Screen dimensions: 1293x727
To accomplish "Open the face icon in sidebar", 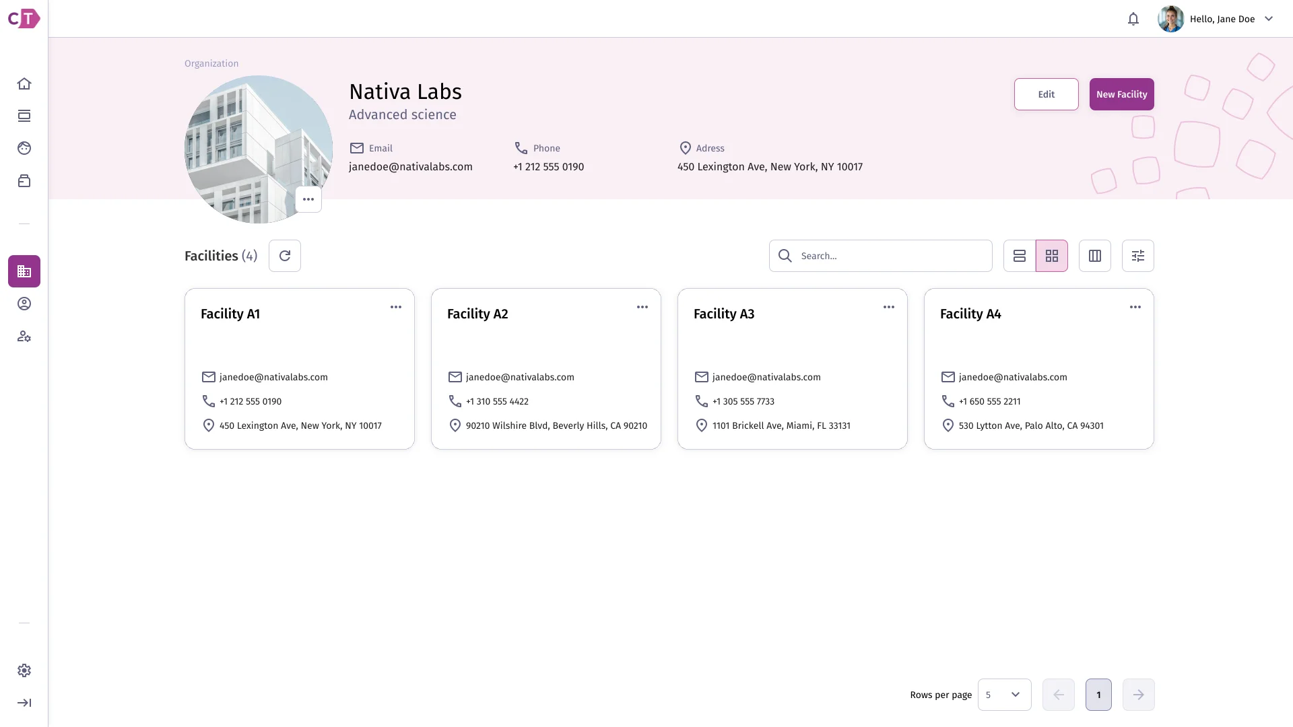I will [x=24, y=148].
